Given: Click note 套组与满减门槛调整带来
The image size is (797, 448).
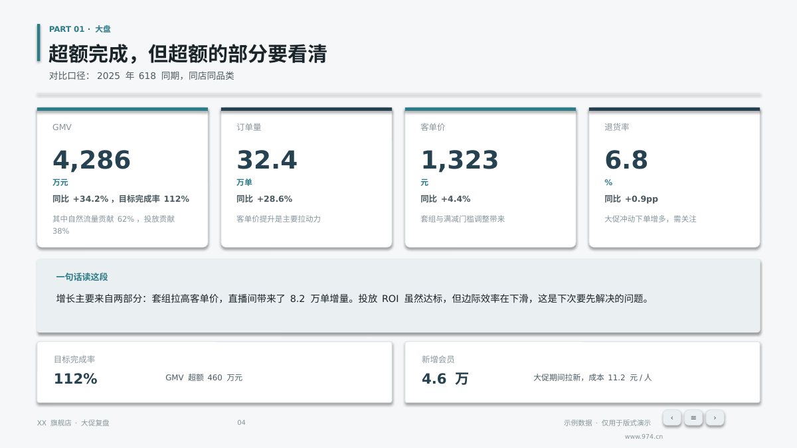Looking at the screenshot, I should click(462, 218).
